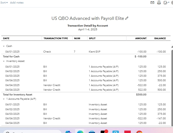Screen dimensions: 173x133
Task: Click the $ -100.00 Total for Cash amount
Action: point(140,57)
